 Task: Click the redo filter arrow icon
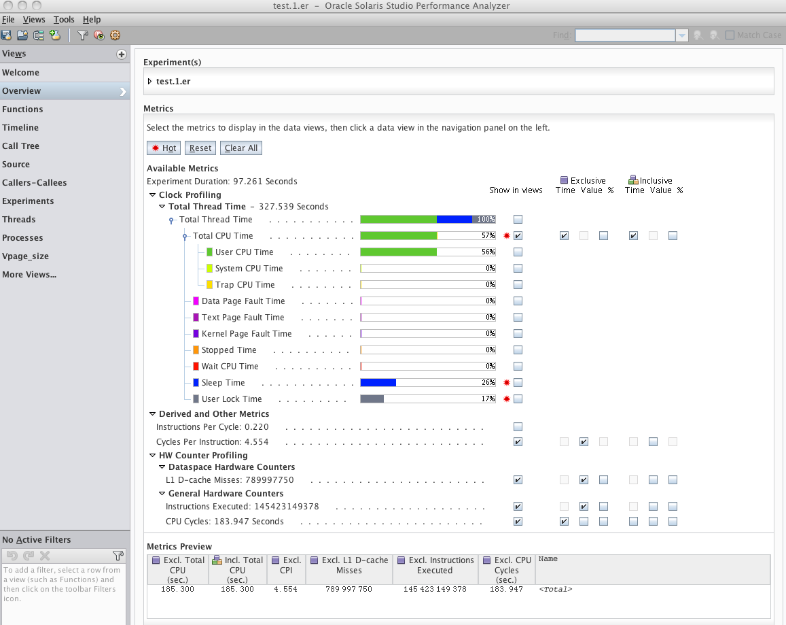29,555
